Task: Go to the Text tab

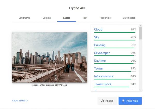Action: click(x=85, y=18)
